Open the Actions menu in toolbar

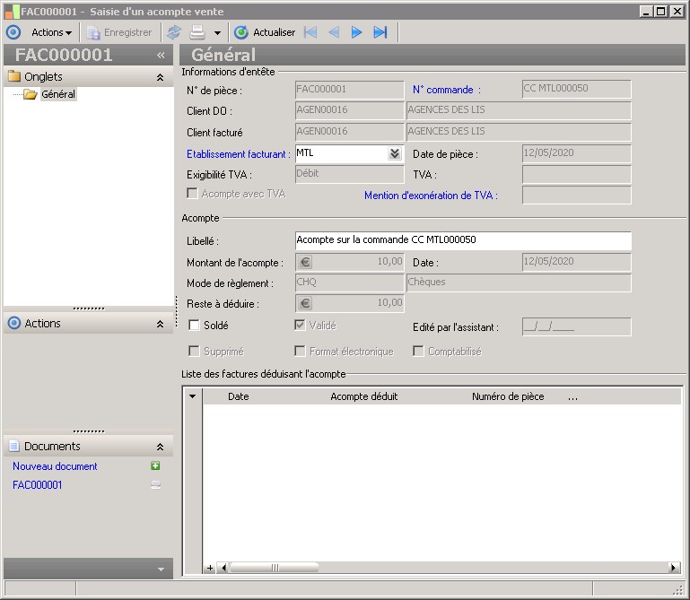click(x=51, y=32)
